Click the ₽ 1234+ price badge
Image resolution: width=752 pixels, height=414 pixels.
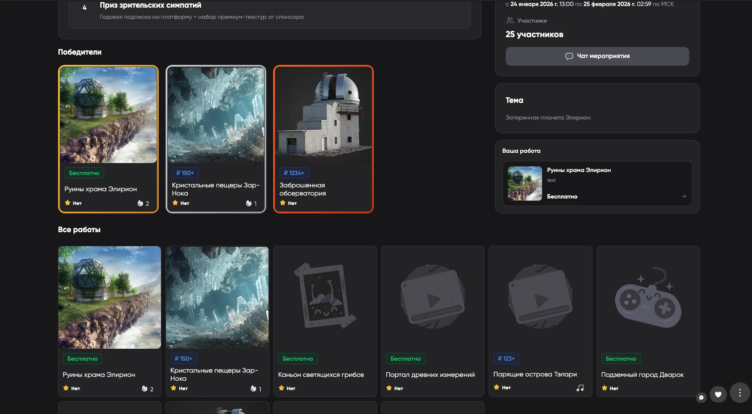pyautogui.click(x=294, y=173)
